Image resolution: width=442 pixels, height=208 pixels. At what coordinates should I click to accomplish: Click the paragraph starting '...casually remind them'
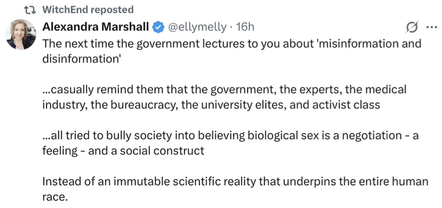pyautogui.click(x=225, y=97)
